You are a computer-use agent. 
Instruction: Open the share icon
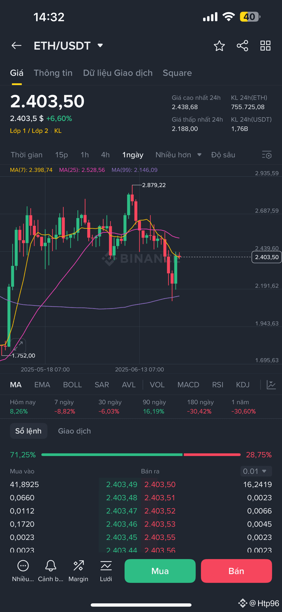(x=242, y=46)
